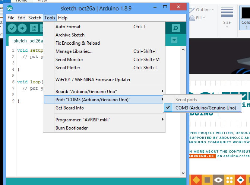Click void loop line in editor
This screenshot has height=185, width=250.
tap(30, 82)
